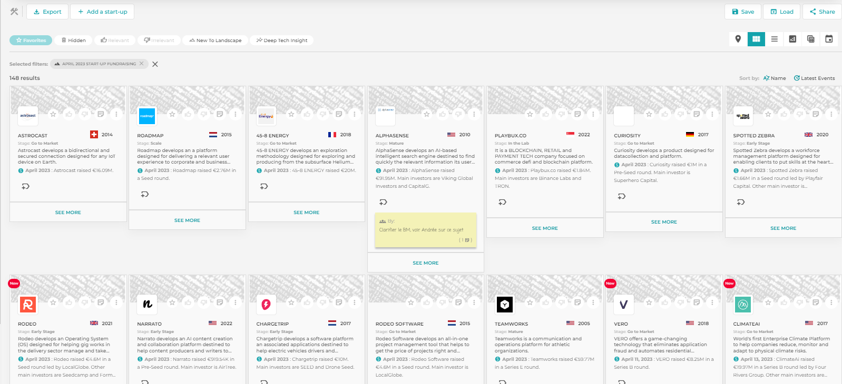Image resolution: width=842 pixels, height=384 pixels.
Task: Mark Astrocast irrelevant with thumbs down
Action: tap(85, 114)
